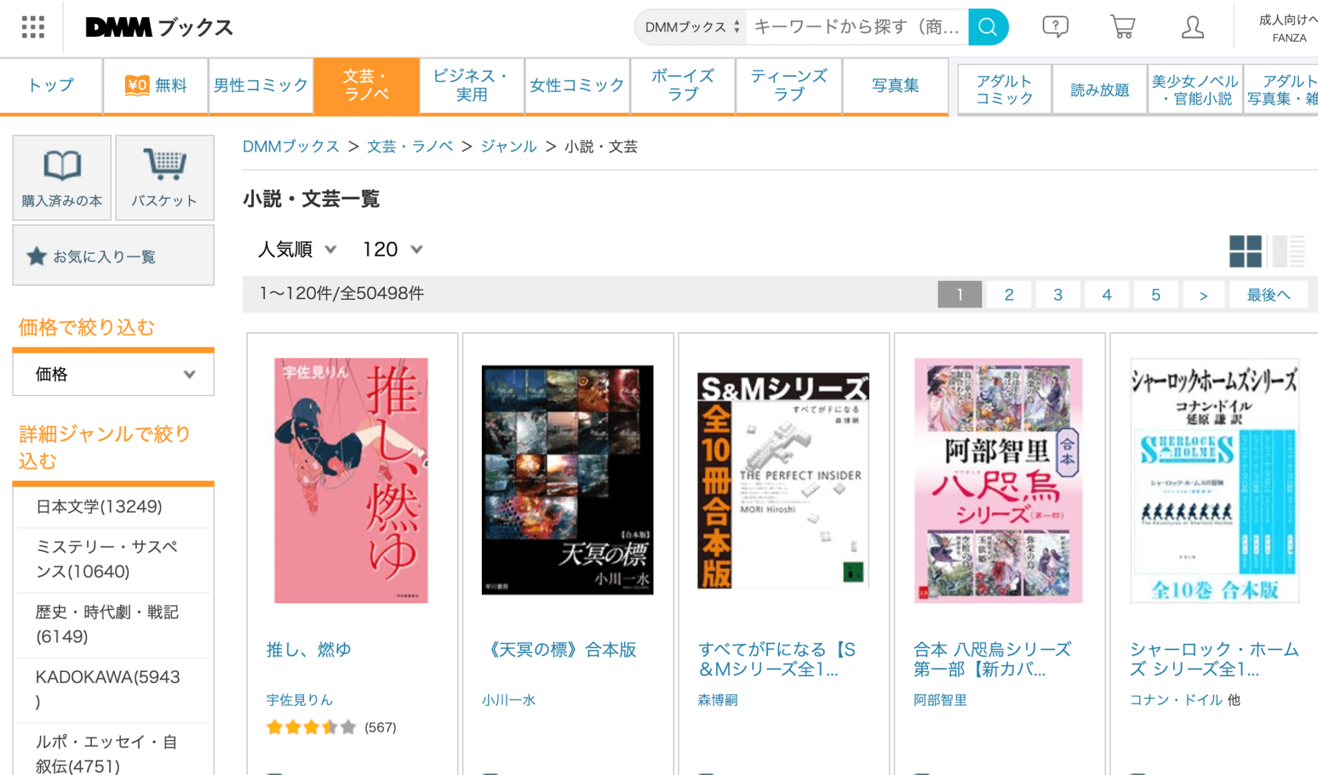Open the 読み放題 tab
This screenshot has width=1318, height=775.
click(x=1100, y=90)
